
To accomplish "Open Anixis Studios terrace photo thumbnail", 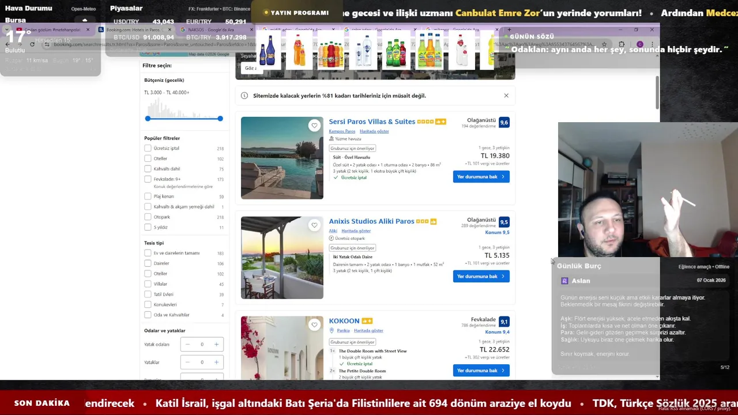I will (x=282, y=258).
